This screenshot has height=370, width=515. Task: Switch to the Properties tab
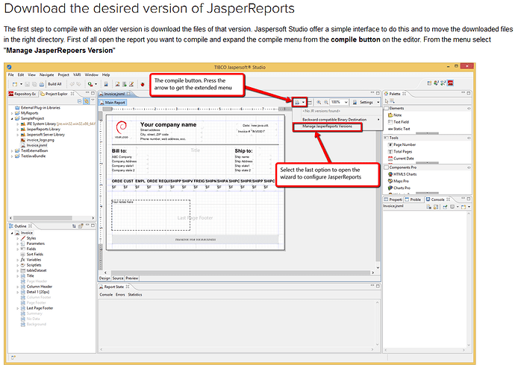[393, 200]
